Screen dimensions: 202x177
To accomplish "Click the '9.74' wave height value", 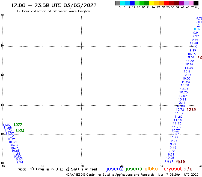I will coord(20,162).
